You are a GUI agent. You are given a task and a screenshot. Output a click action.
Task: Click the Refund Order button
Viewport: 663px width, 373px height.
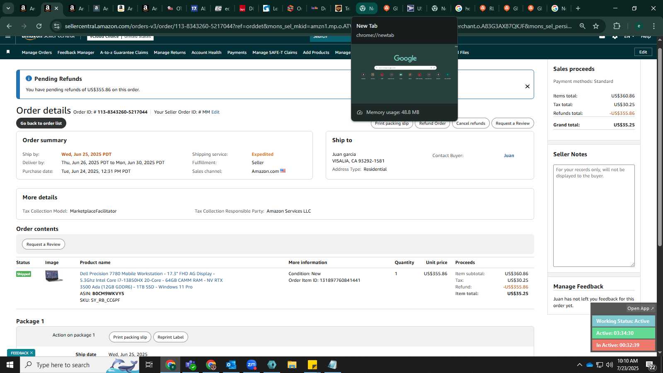[x=432, y=124]
